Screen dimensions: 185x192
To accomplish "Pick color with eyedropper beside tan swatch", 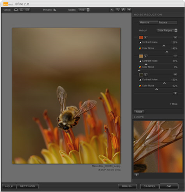I will tap(146, 56).
